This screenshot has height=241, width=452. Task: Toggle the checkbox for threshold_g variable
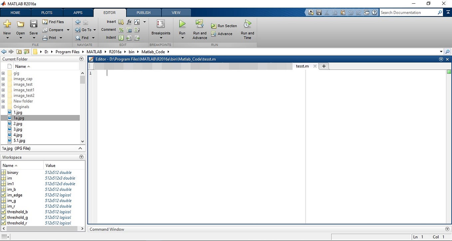pos(3,217)
